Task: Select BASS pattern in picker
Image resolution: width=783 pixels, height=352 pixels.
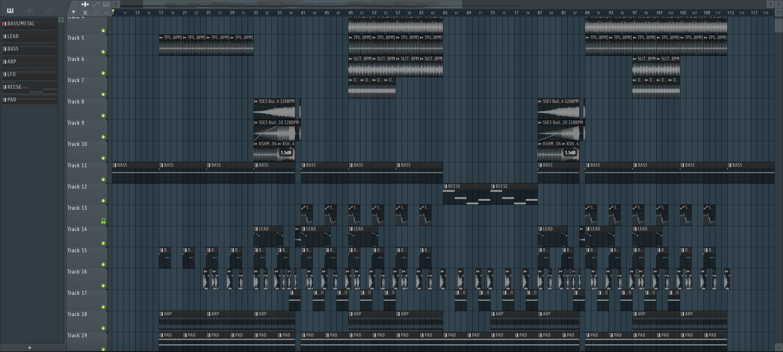Action: pyautogui.click(x=29, y=49)
